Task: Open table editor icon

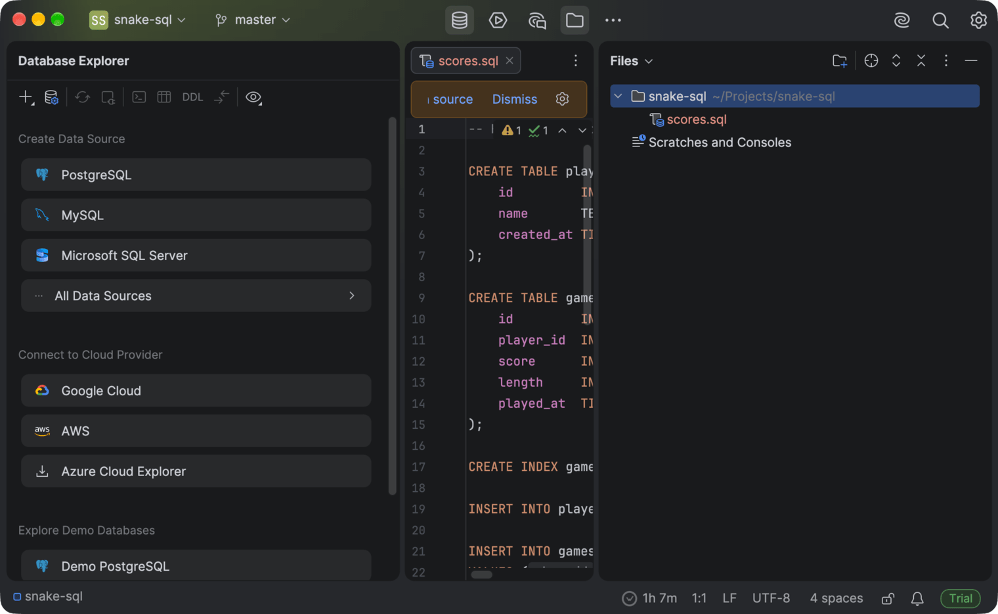Action: point(164,97)
